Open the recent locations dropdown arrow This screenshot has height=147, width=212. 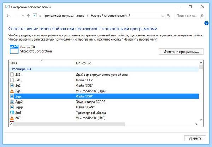[23, 16]
